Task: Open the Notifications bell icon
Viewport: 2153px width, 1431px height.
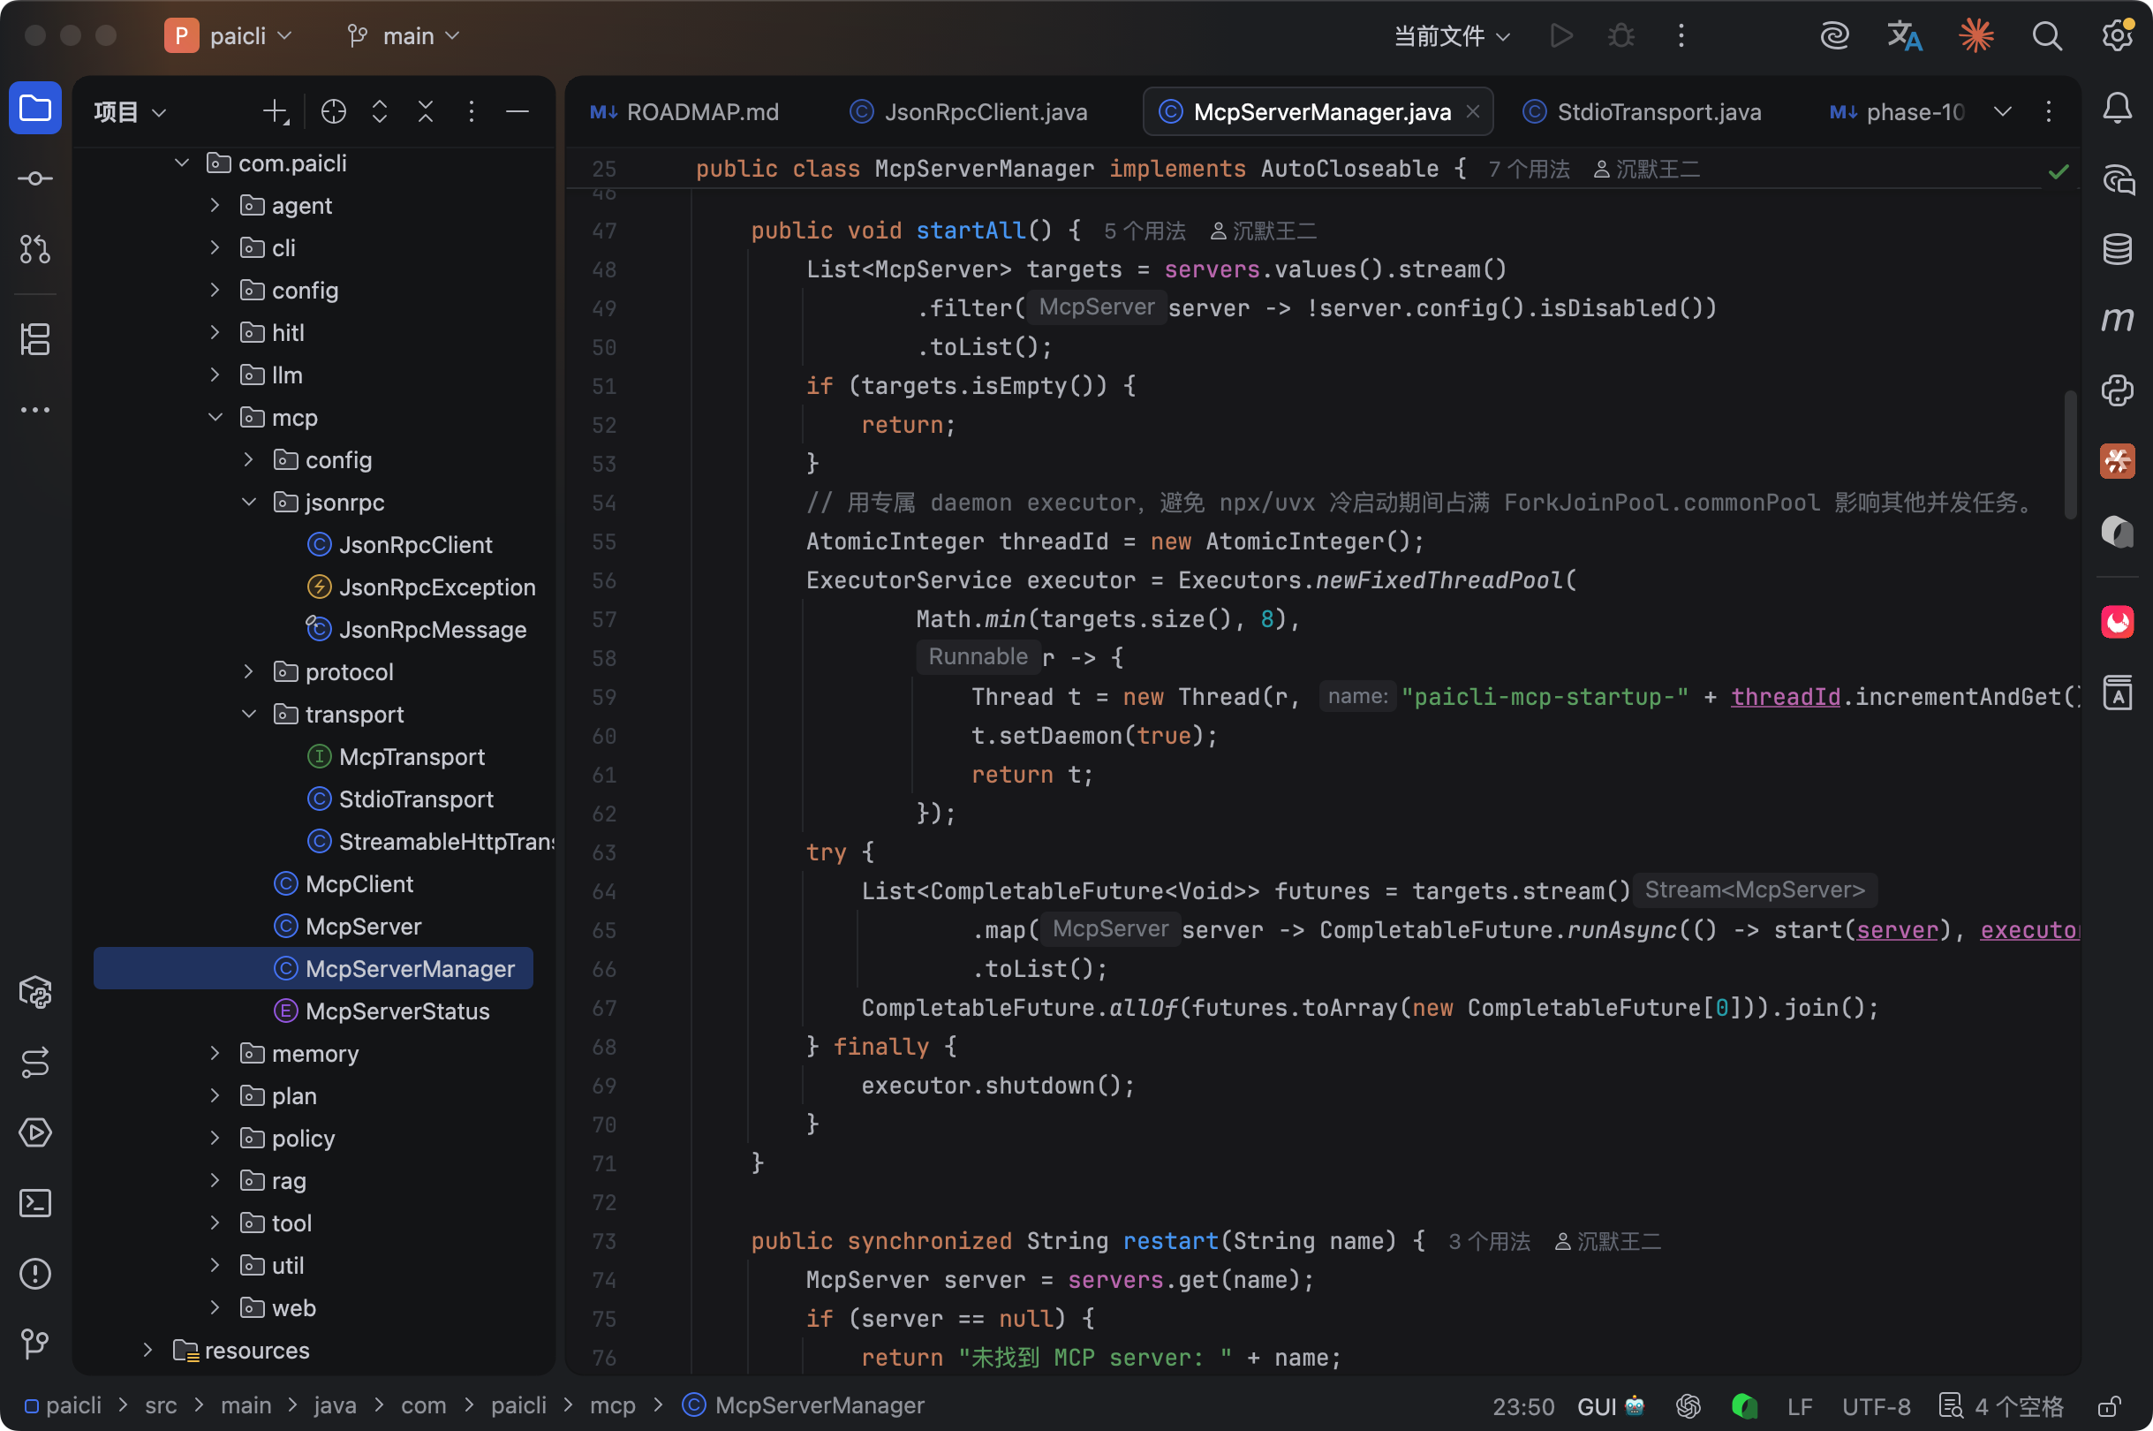Action: (2117, 109)
